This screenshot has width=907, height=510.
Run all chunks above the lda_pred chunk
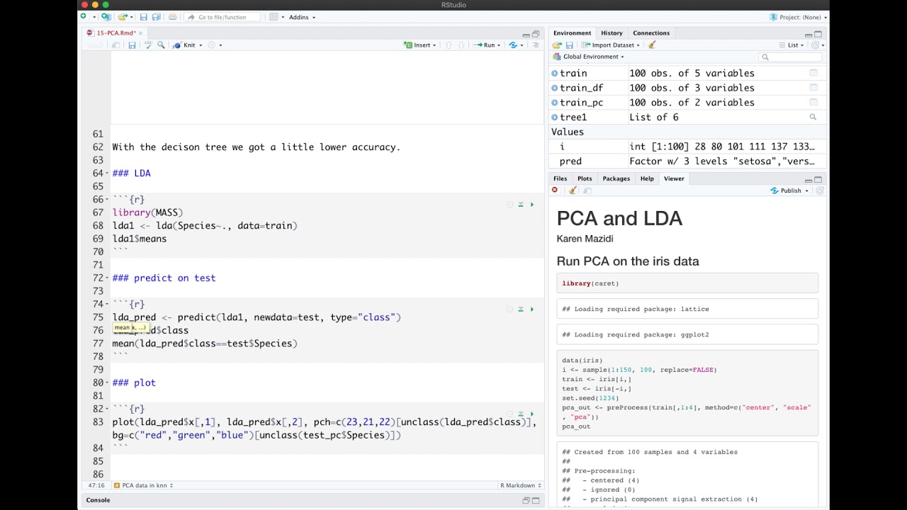(521, 310)
